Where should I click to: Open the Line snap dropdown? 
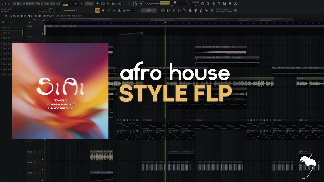(x=131, y=10)
